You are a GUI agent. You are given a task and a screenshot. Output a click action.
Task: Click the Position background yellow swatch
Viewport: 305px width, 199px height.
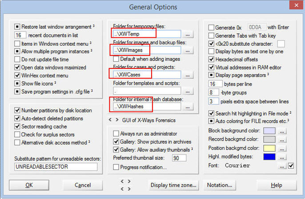(x=269, y=148)
